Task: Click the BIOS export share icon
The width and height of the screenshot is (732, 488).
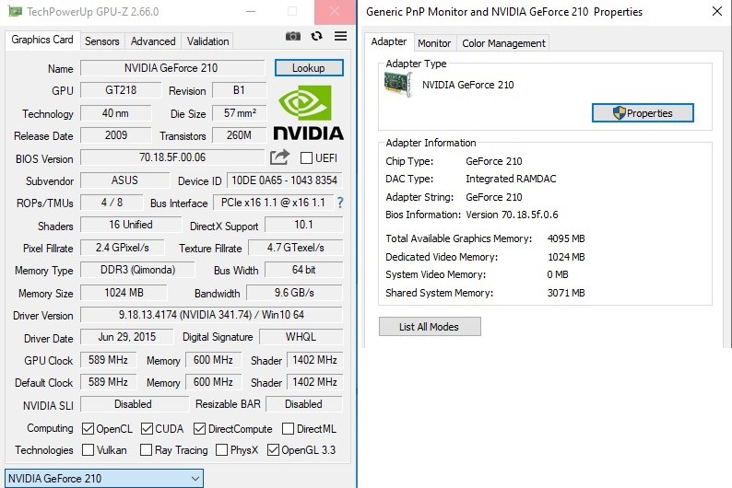Action: (x=280, y=157)
